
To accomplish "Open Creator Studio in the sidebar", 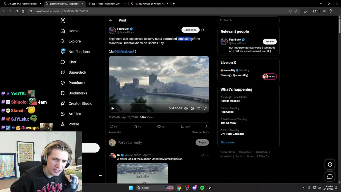I will click(x=76, y=103).
